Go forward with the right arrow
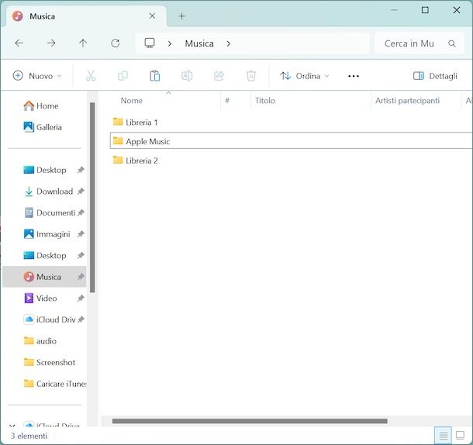The image size is (473, 445). (51, 43)
